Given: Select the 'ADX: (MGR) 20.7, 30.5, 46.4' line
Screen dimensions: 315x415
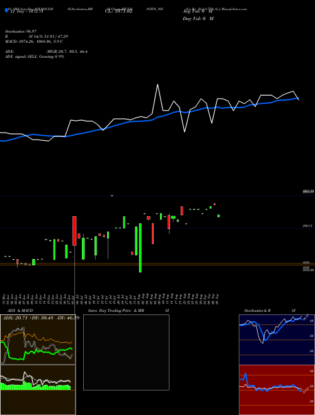Looking at the screenshot, I should [46, 52].
